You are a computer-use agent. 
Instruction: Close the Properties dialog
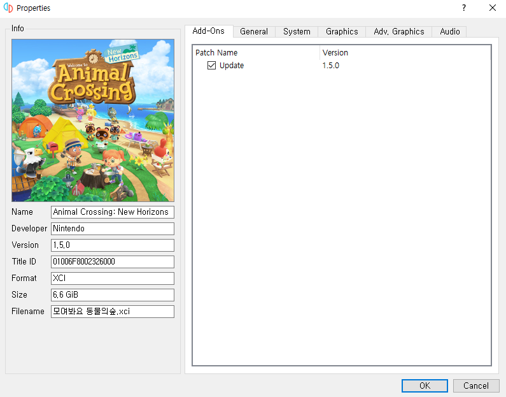(493, 8)
